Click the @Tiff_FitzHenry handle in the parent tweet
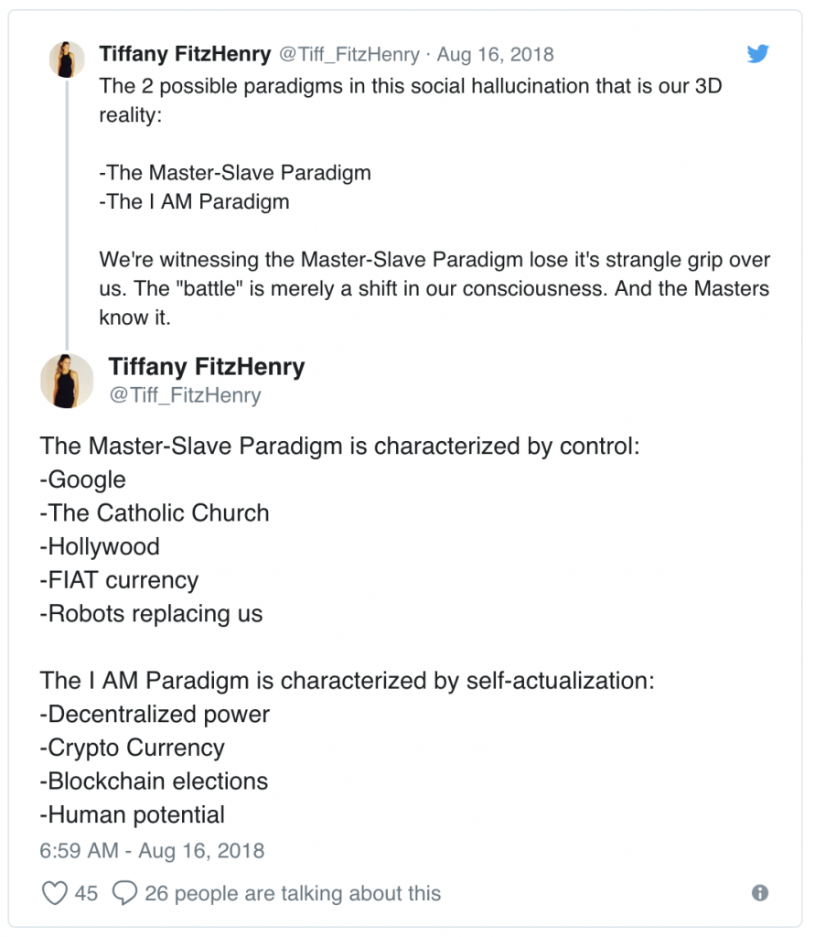The height and width of the screenshot is (937, 815). pyautogui.click(x=349, y=54)
